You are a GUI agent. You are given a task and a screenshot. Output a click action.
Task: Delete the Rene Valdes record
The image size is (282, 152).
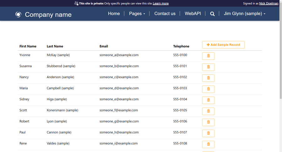[208, 144]
